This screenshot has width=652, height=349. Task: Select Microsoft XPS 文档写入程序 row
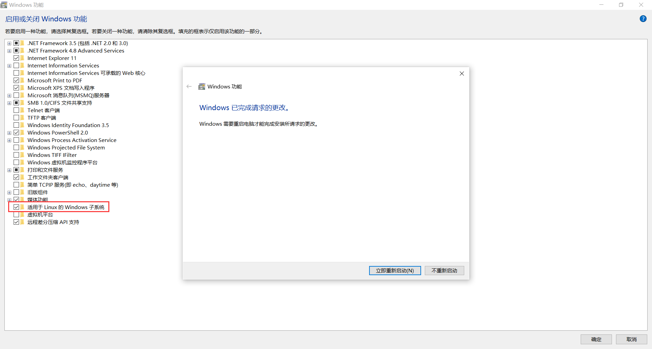pos(61,88)
